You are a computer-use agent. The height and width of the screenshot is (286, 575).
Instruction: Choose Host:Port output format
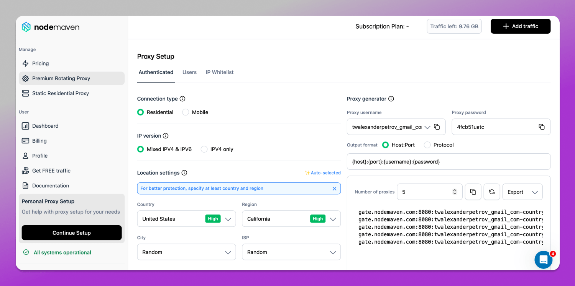click(x=386, y=145)
